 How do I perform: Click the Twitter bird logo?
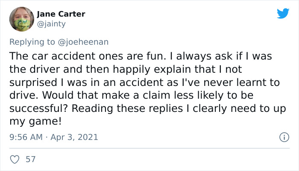[x=283, y=14]
